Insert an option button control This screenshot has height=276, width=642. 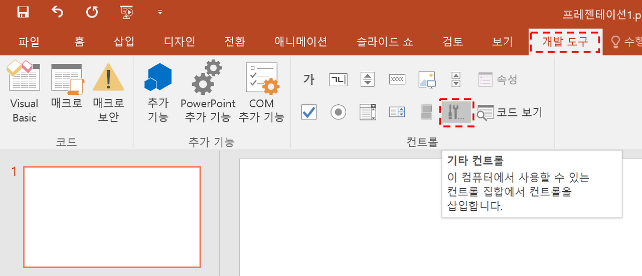coord(339,112)
